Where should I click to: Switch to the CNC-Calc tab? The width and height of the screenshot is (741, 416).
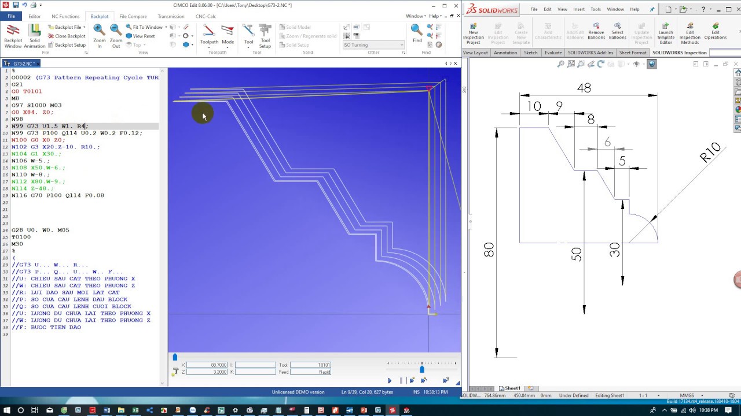206,16
